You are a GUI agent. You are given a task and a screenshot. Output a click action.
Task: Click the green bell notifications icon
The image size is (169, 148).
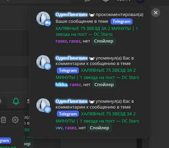click(16, 101)
